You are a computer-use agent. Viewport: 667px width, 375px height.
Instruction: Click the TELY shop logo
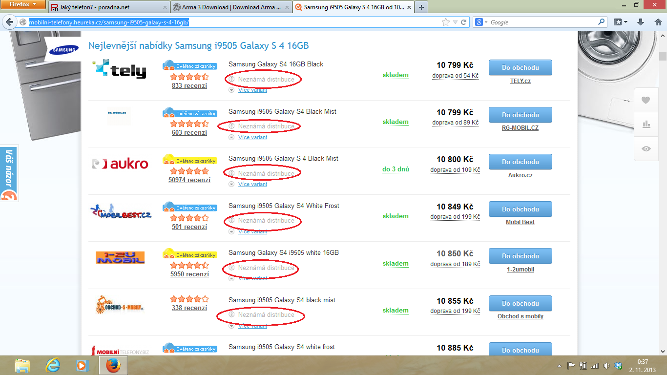point(119,69)
